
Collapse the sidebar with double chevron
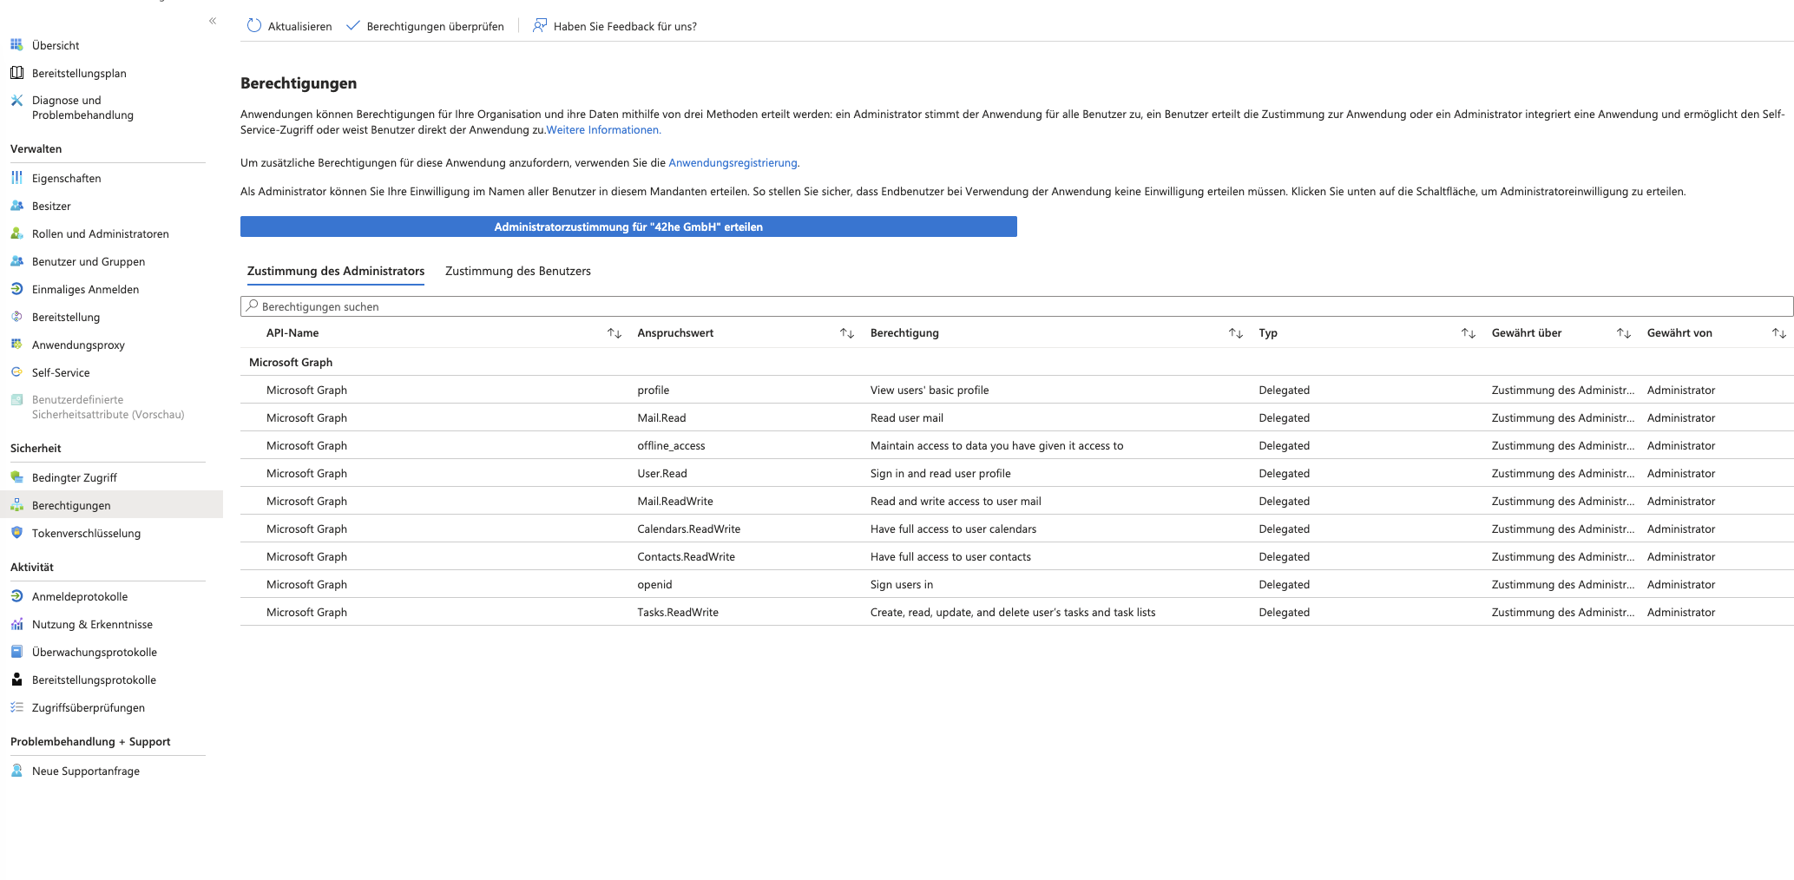click(x=213, y=21)
